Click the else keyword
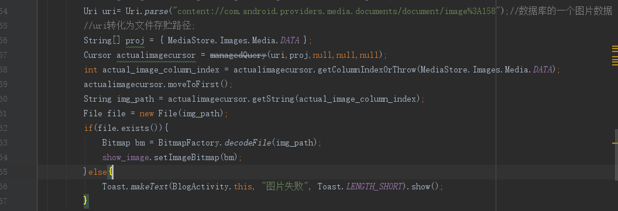The image size is (618, 211). pyautogui.click(x=97, y=172)
